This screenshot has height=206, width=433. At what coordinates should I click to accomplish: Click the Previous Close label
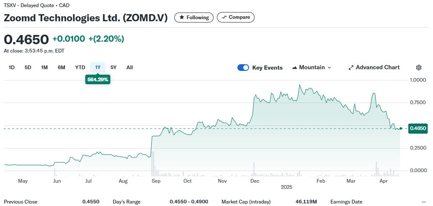(20, 202)
